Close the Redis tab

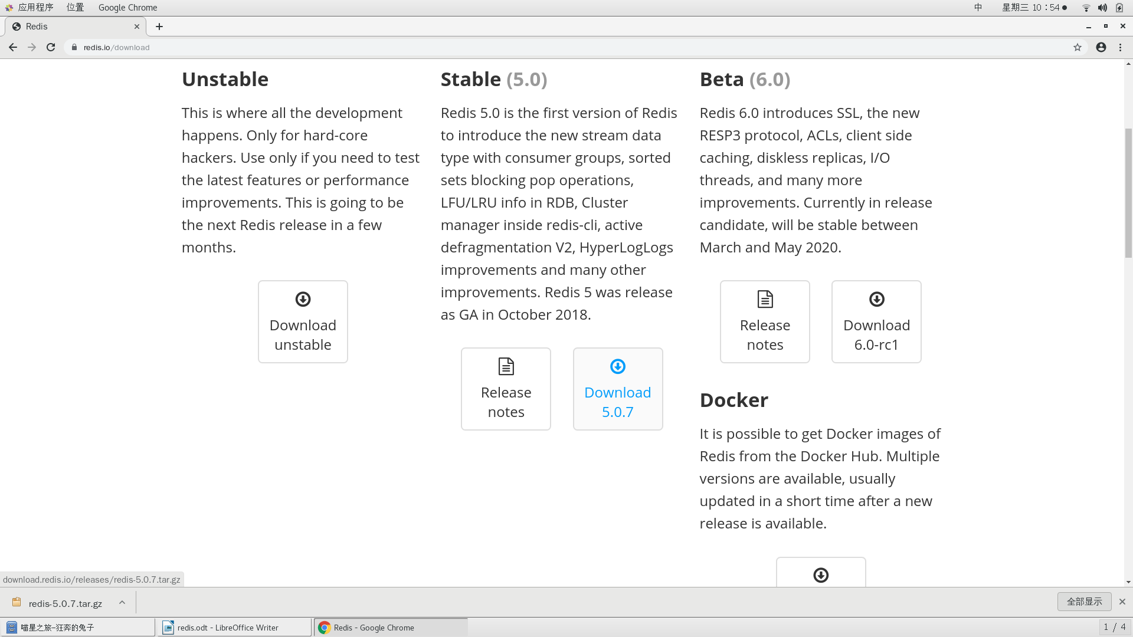click(137, 27)
